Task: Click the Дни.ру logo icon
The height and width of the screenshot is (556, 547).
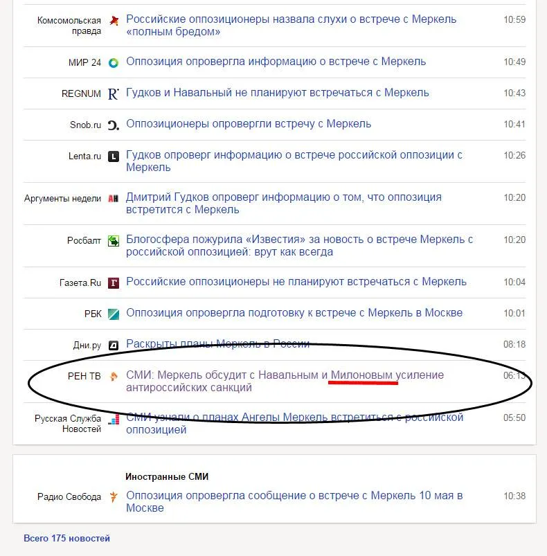Action: tap(114, 346)
